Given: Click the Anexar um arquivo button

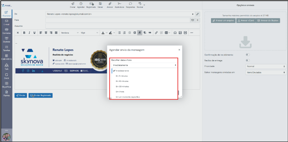Looking at the screenshot, I should (x=223, y=21).
